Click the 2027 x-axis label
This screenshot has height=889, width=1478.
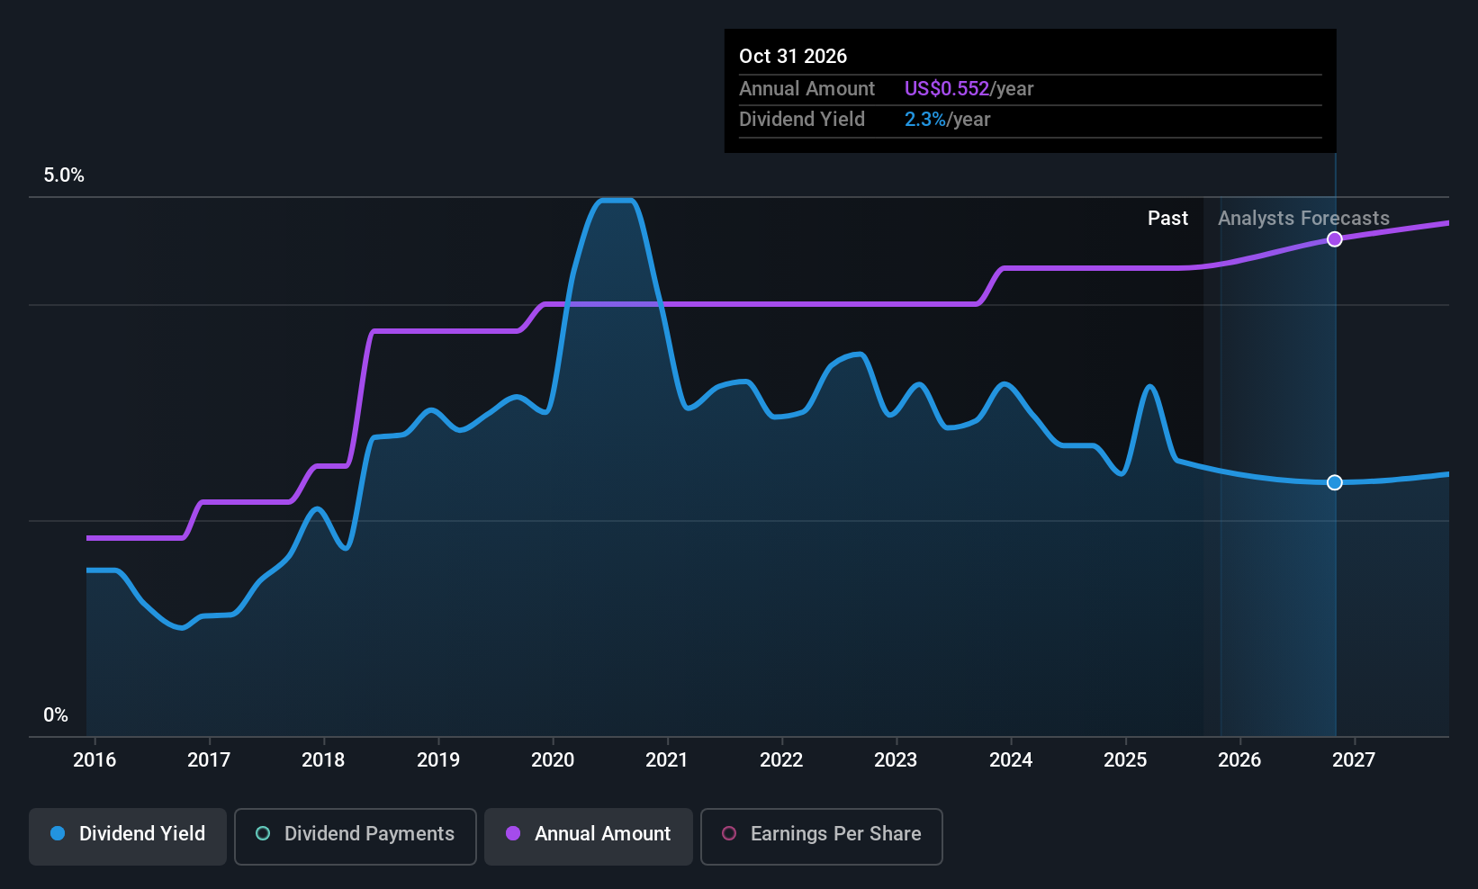coord(1354,760)
